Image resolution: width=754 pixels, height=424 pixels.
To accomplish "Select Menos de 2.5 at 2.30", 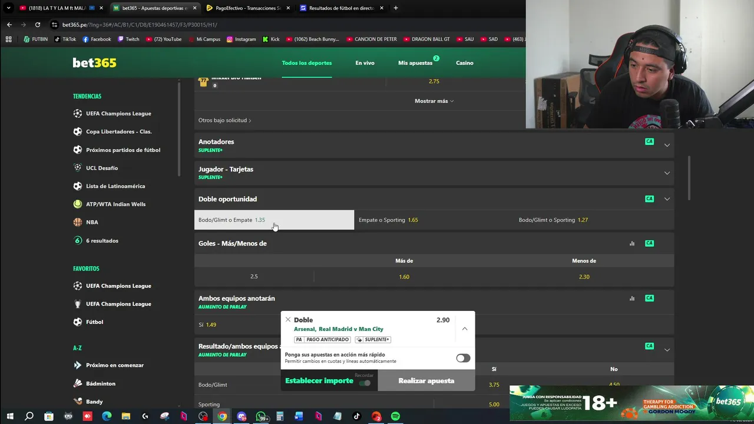I will pos(584,277).
